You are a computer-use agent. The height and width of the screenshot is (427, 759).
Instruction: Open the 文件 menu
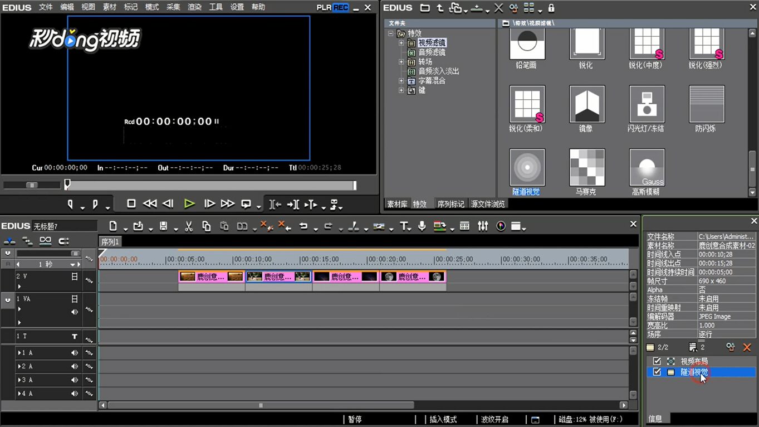[x=46, y=7]
